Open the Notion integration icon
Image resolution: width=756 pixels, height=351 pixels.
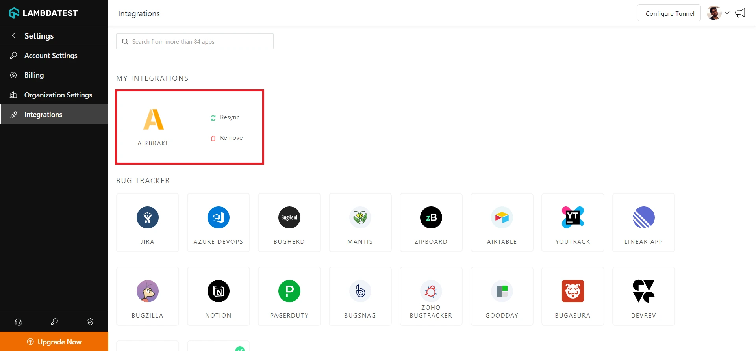[219, 291]
